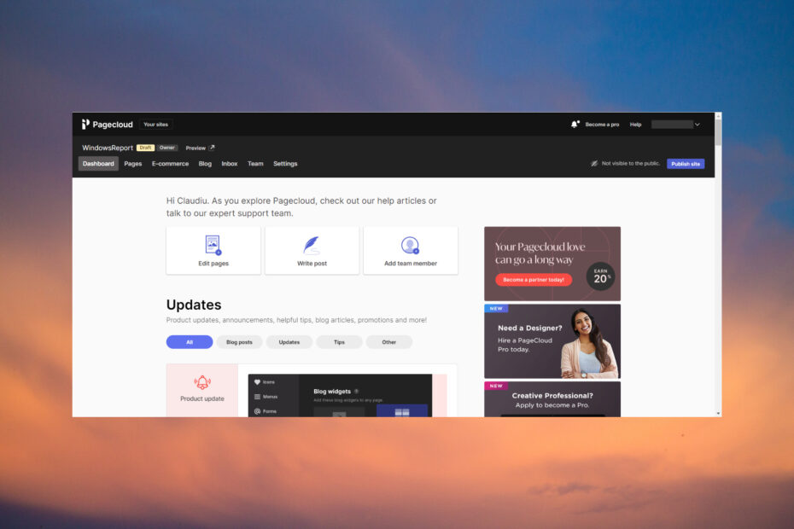Click Become a partner today button
The width and height of the screenshot is (794, 529).
point(534,280)
